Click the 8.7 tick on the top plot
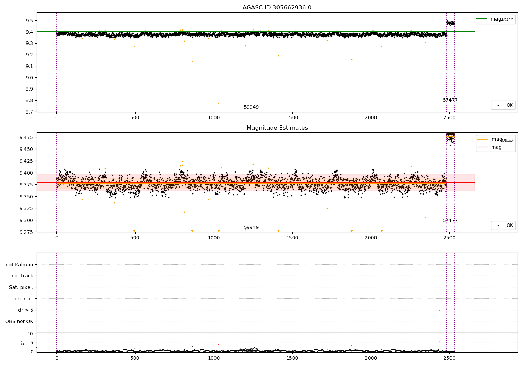The width and height of the screenshot is (523, 366). [29, 112]
